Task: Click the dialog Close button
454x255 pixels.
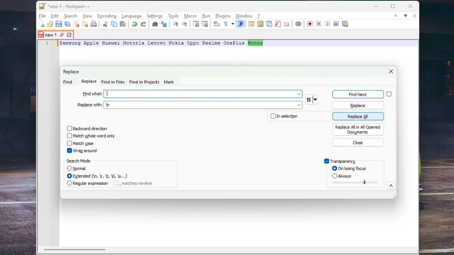Action: tap(358, 142)
